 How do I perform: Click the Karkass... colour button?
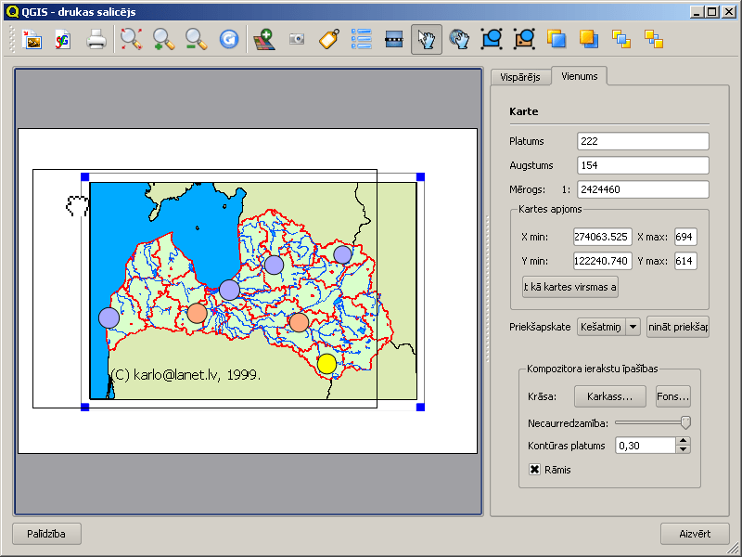pos(610,396)
